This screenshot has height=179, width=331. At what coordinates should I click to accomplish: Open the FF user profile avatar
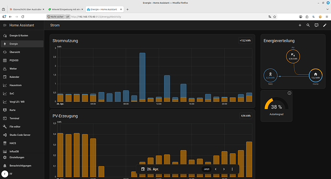tap(5, 174)
